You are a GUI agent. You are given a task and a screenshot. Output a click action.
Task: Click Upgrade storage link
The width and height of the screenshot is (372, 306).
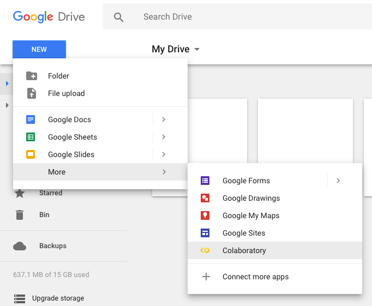[x=58, y=298]
